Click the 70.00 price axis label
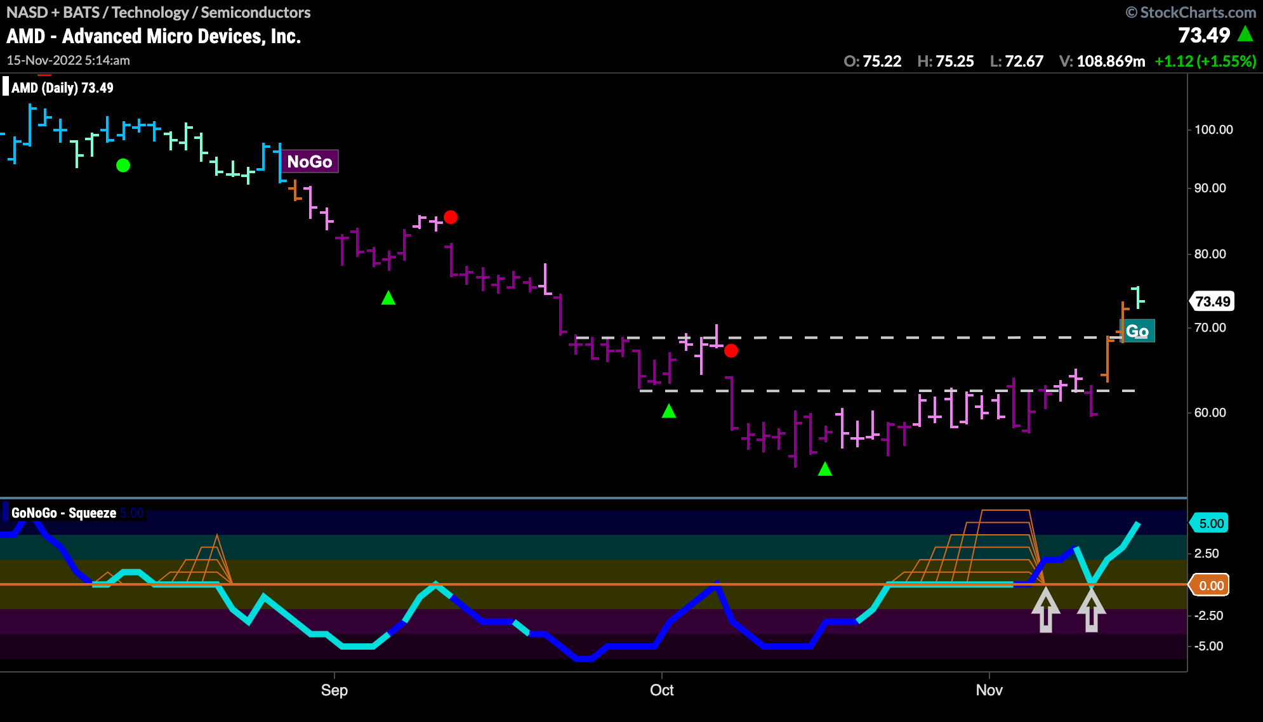This screenshot has width=1263, height=722. click(1210, 327)
